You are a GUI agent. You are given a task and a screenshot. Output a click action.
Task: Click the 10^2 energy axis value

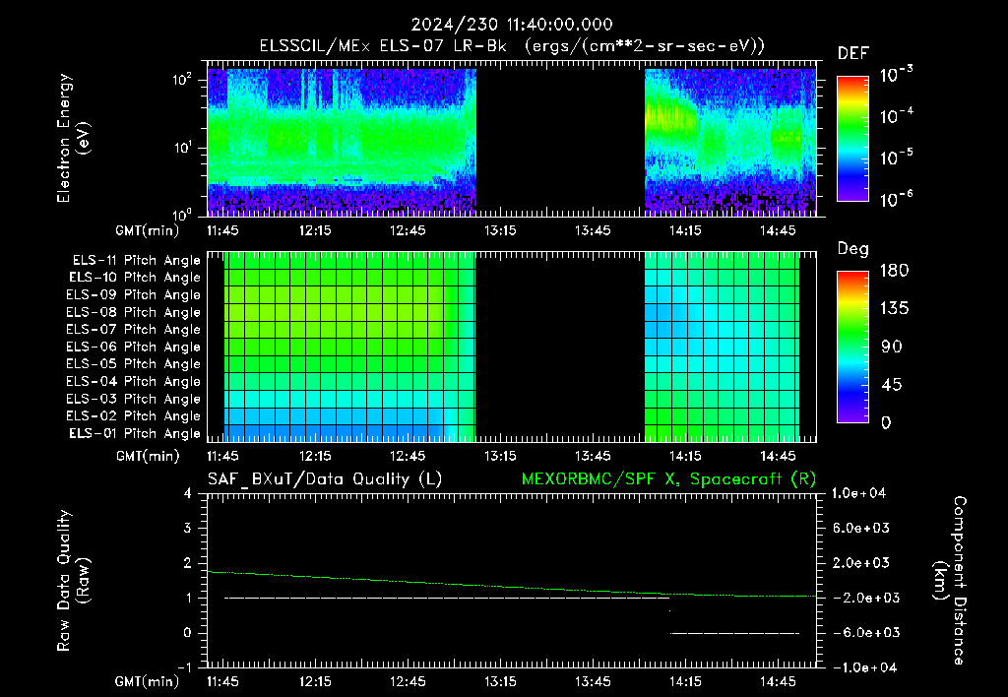tap(182, 80)
